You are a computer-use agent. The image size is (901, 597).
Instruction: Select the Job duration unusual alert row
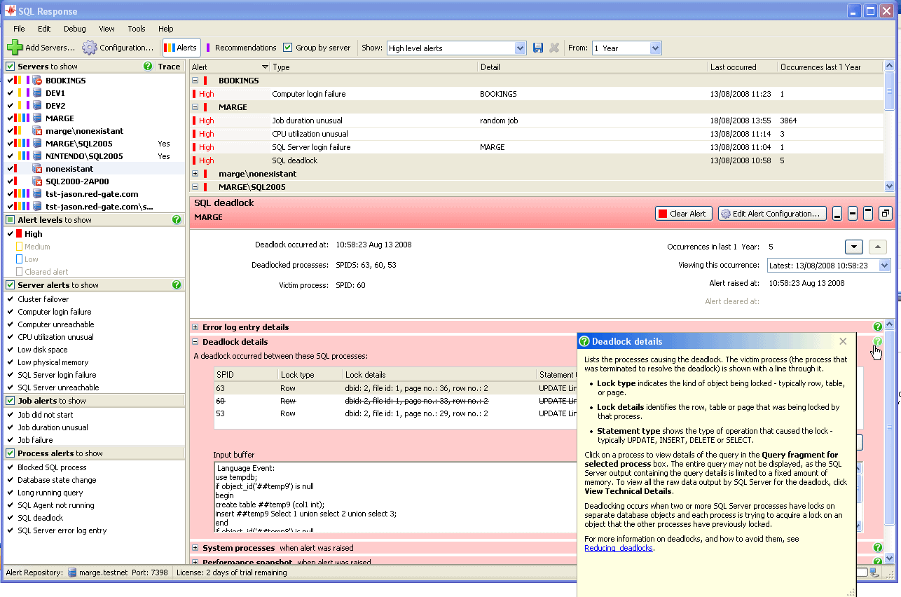click(537, 121)
